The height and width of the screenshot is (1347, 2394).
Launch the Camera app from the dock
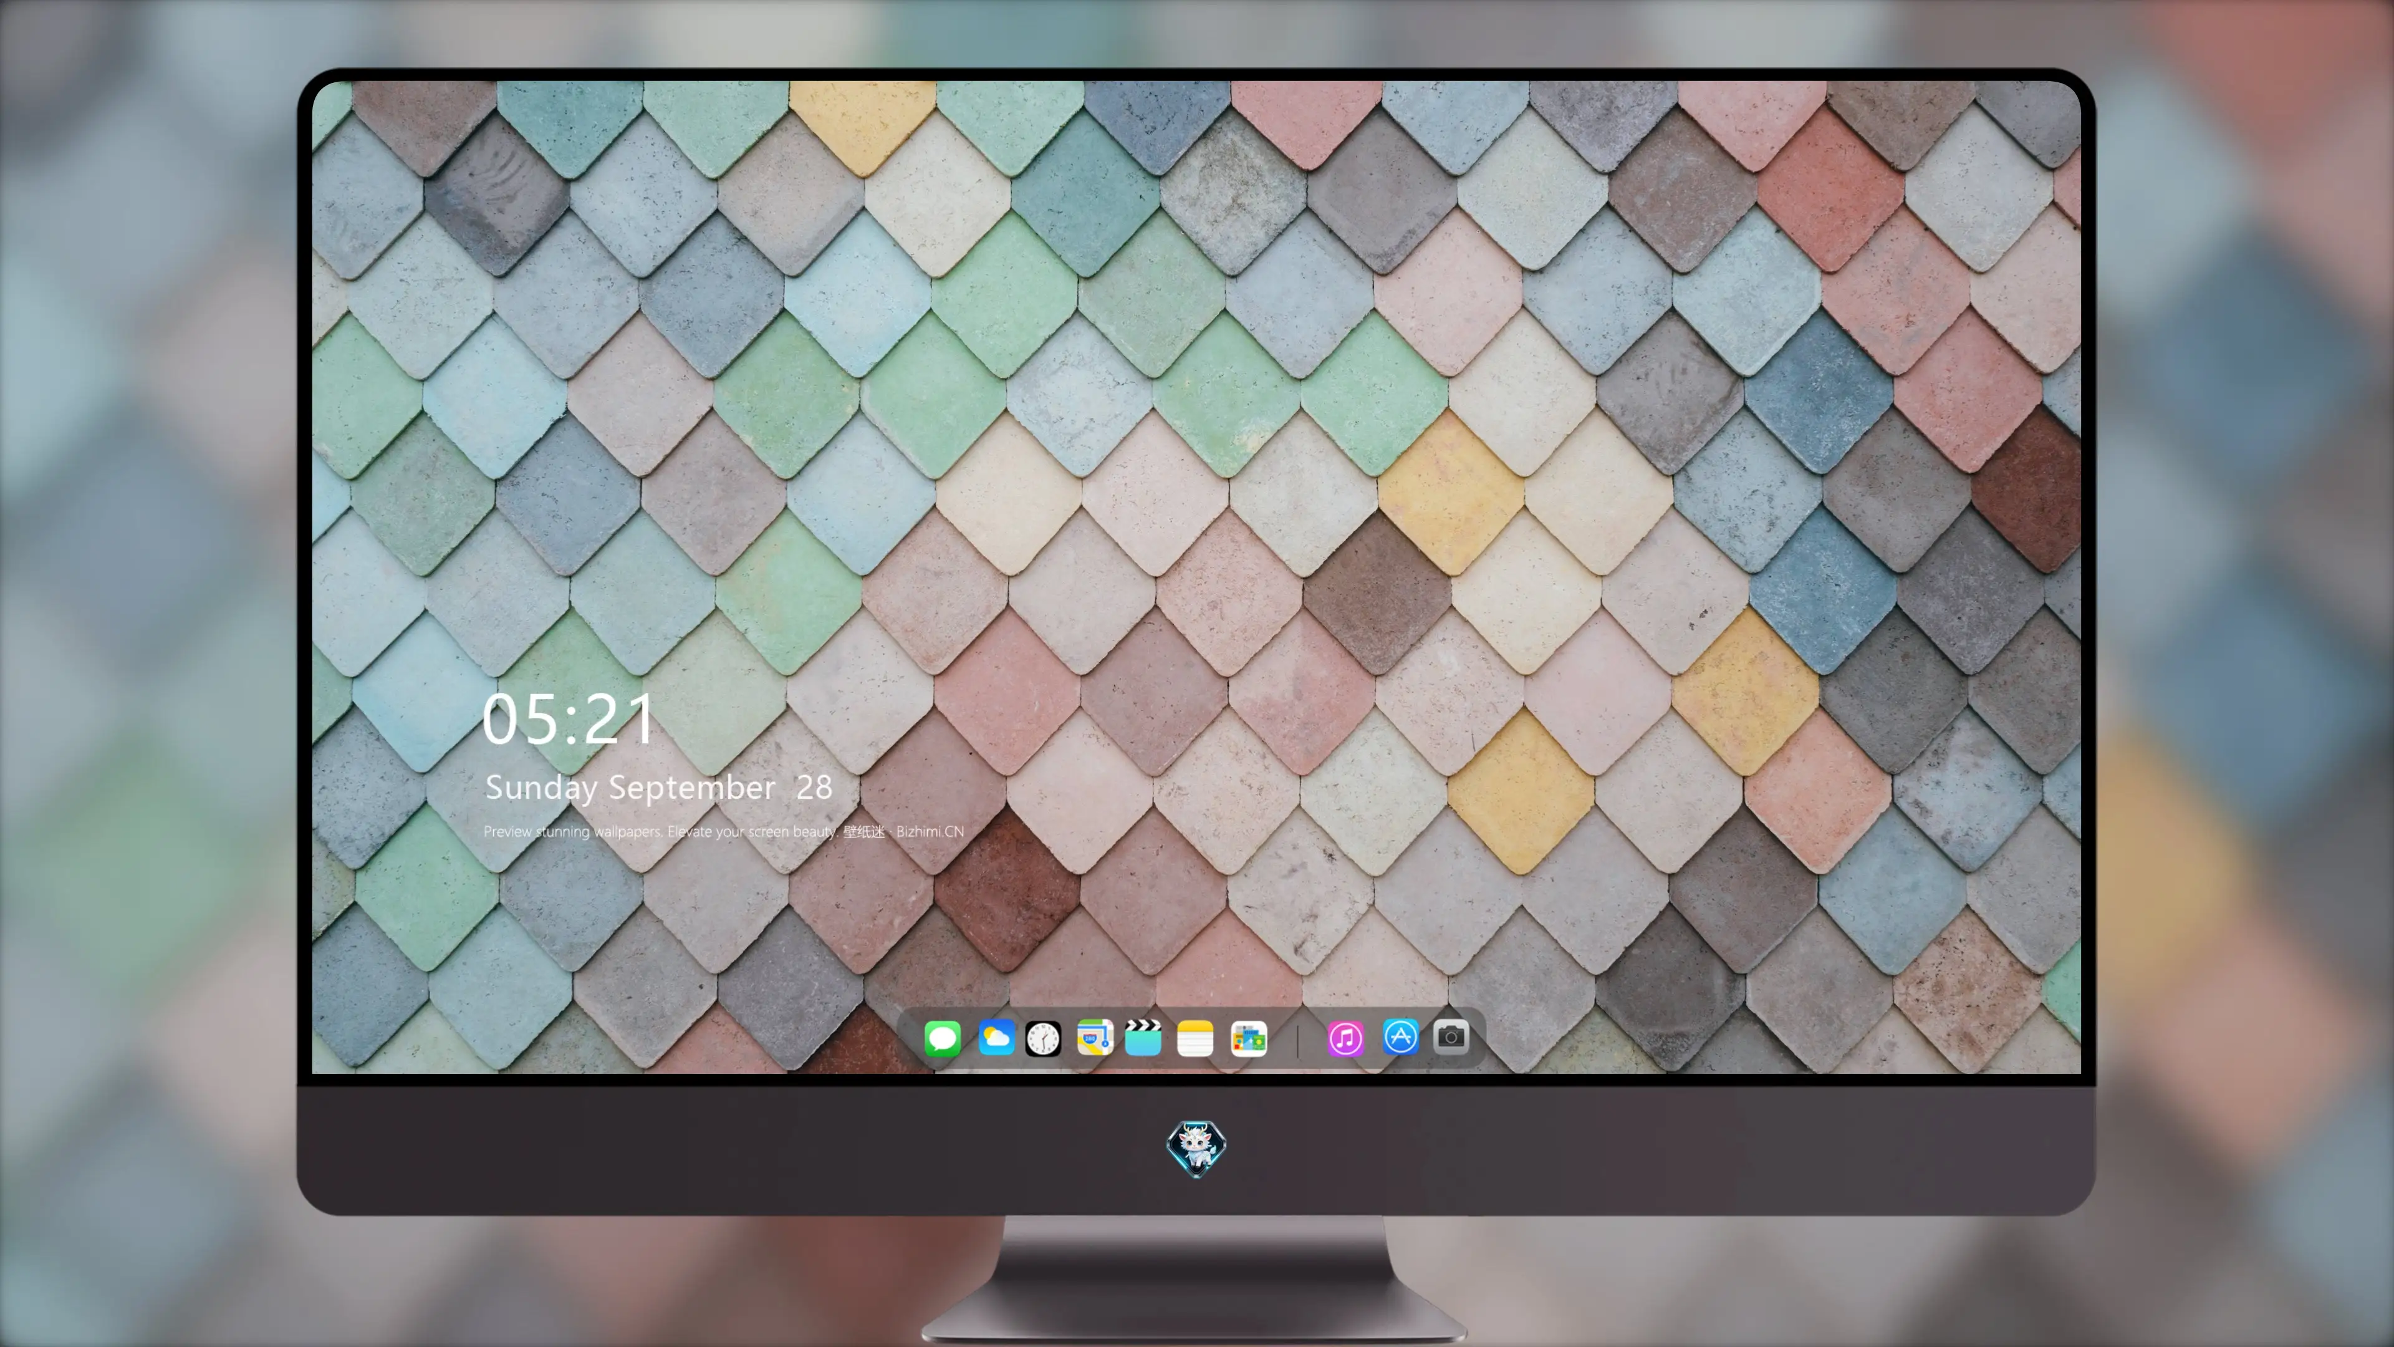click(1451, 1036)
